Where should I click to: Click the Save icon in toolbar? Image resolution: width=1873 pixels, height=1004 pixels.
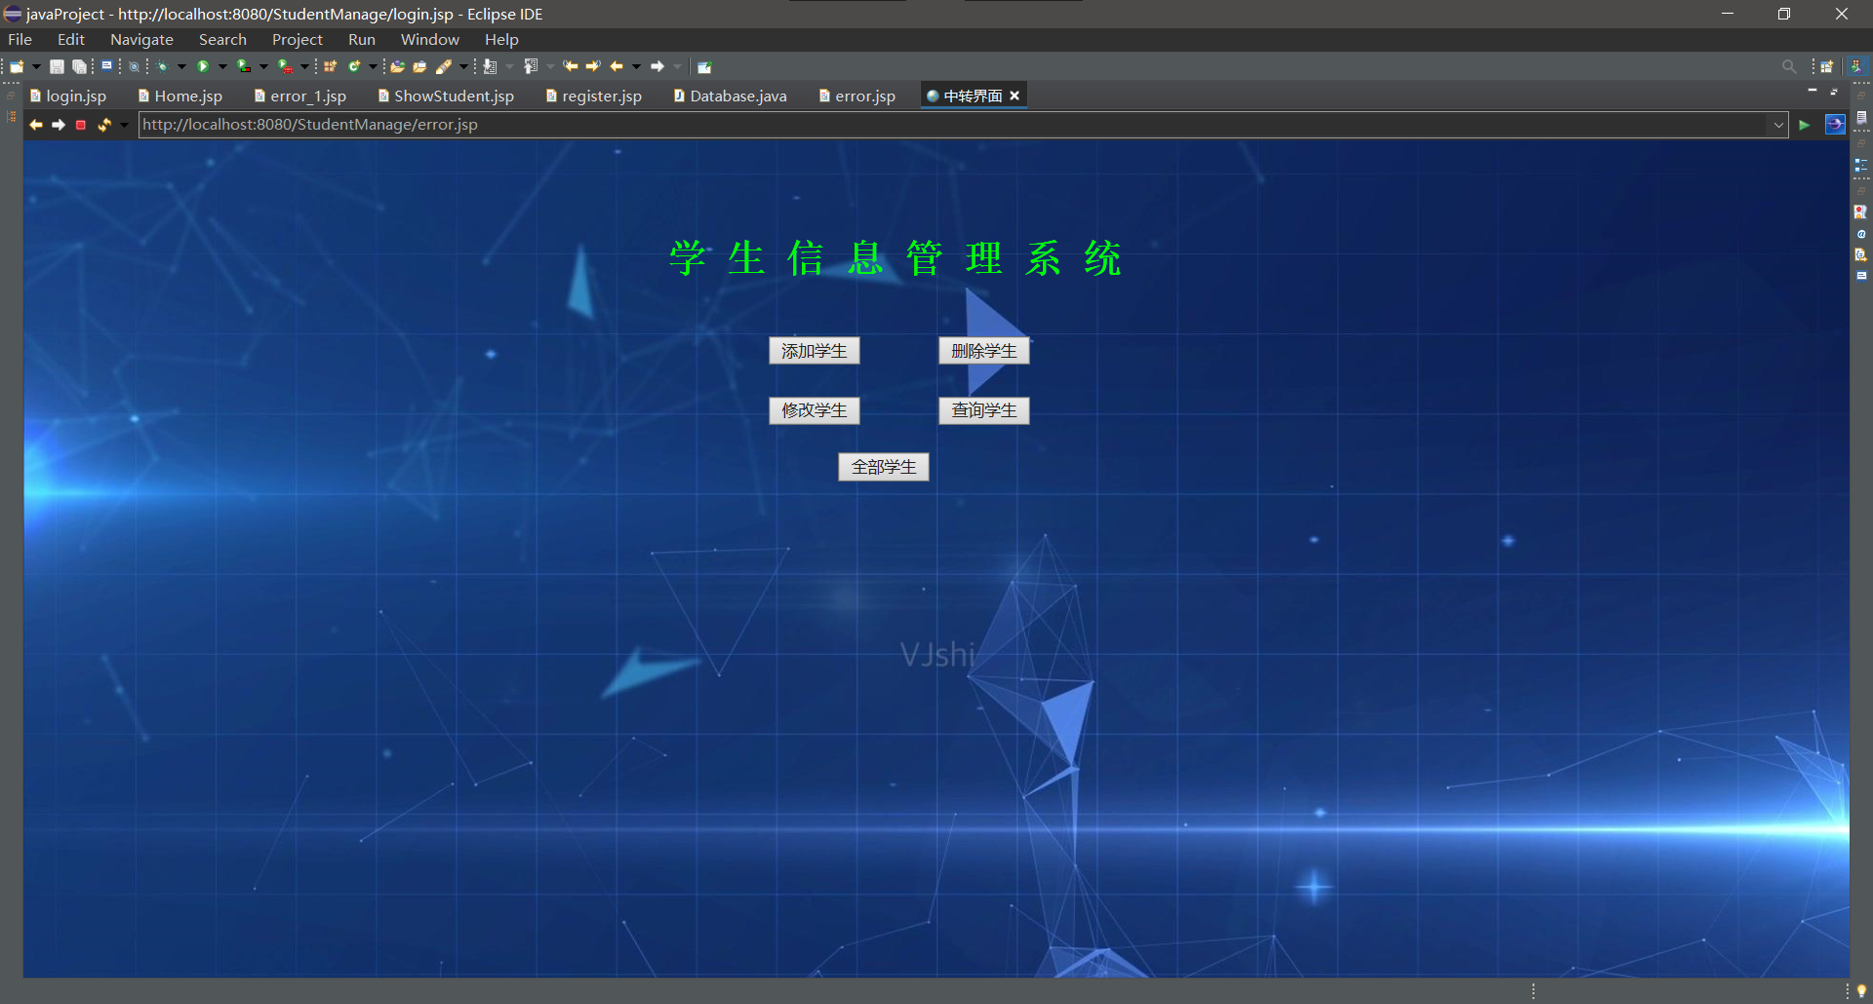click(x=57, y=66)
